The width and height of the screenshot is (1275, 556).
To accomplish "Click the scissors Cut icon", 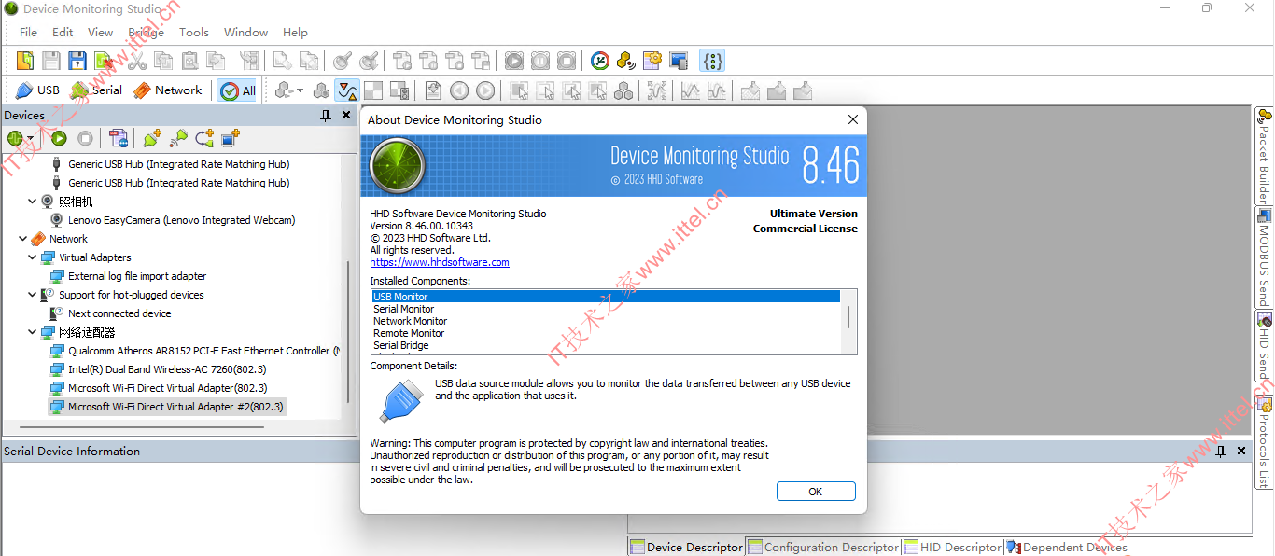I will point(137,61).
